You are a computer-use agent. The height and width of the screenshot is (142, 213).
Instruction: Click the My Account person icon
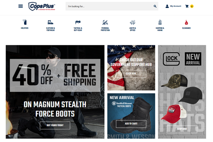(x=167, y=6)
